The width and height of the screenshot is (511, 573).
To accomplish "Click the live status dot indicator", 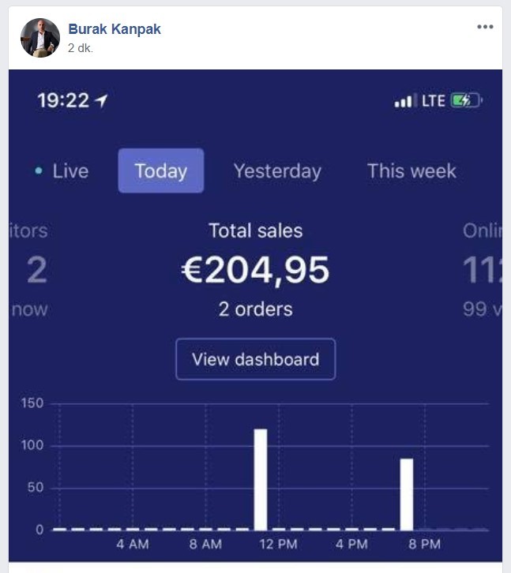I will pos(39,170).
